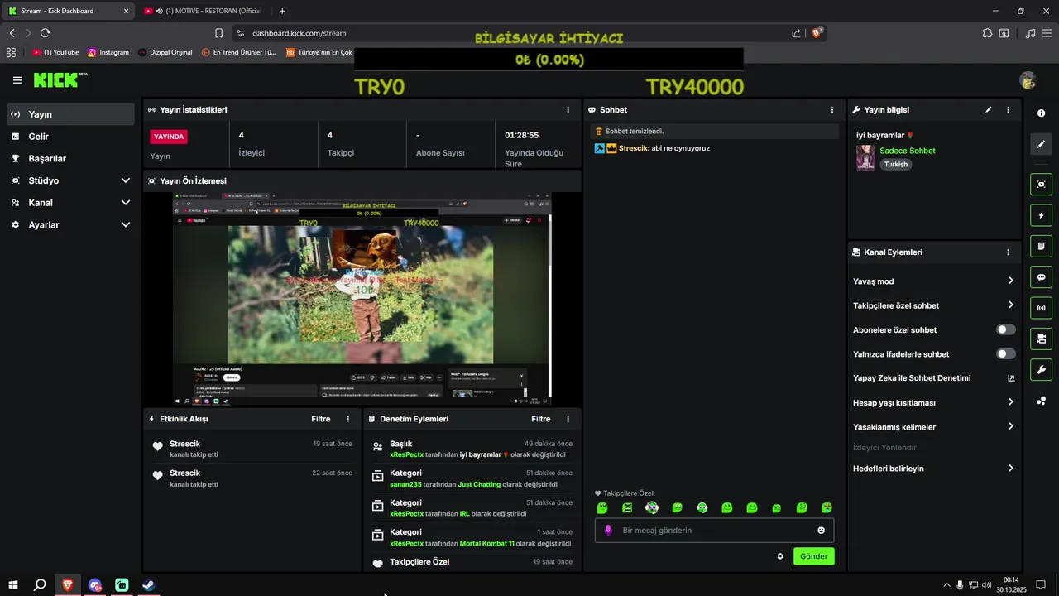The width and height of the screenshot is (1059, 596).
Task: Click the YouTube bookmark in bookmarks bar
Action: coord(55,52)
